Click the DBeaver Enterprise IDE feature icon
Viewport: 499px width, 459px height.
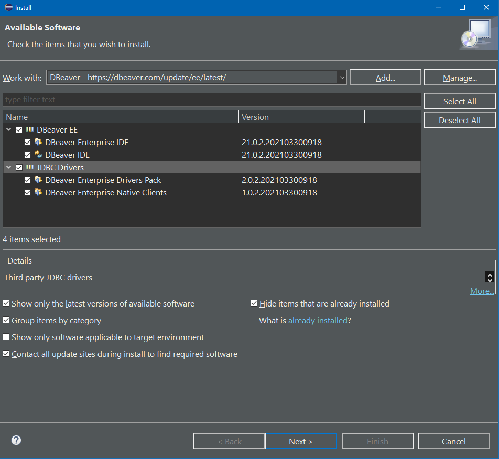pyautogui.click(x=38, y=142)
